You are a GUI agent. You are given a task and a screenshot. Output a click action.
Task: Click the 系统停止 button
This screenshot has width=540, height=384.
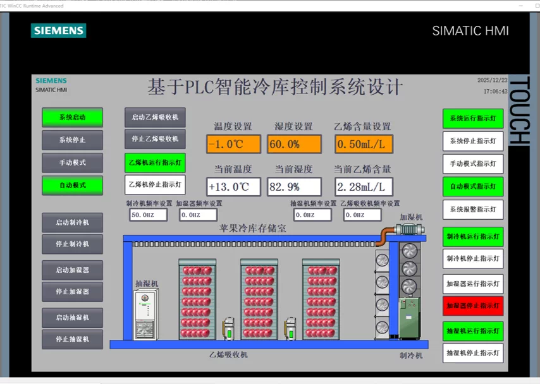[x=72, y=140]
